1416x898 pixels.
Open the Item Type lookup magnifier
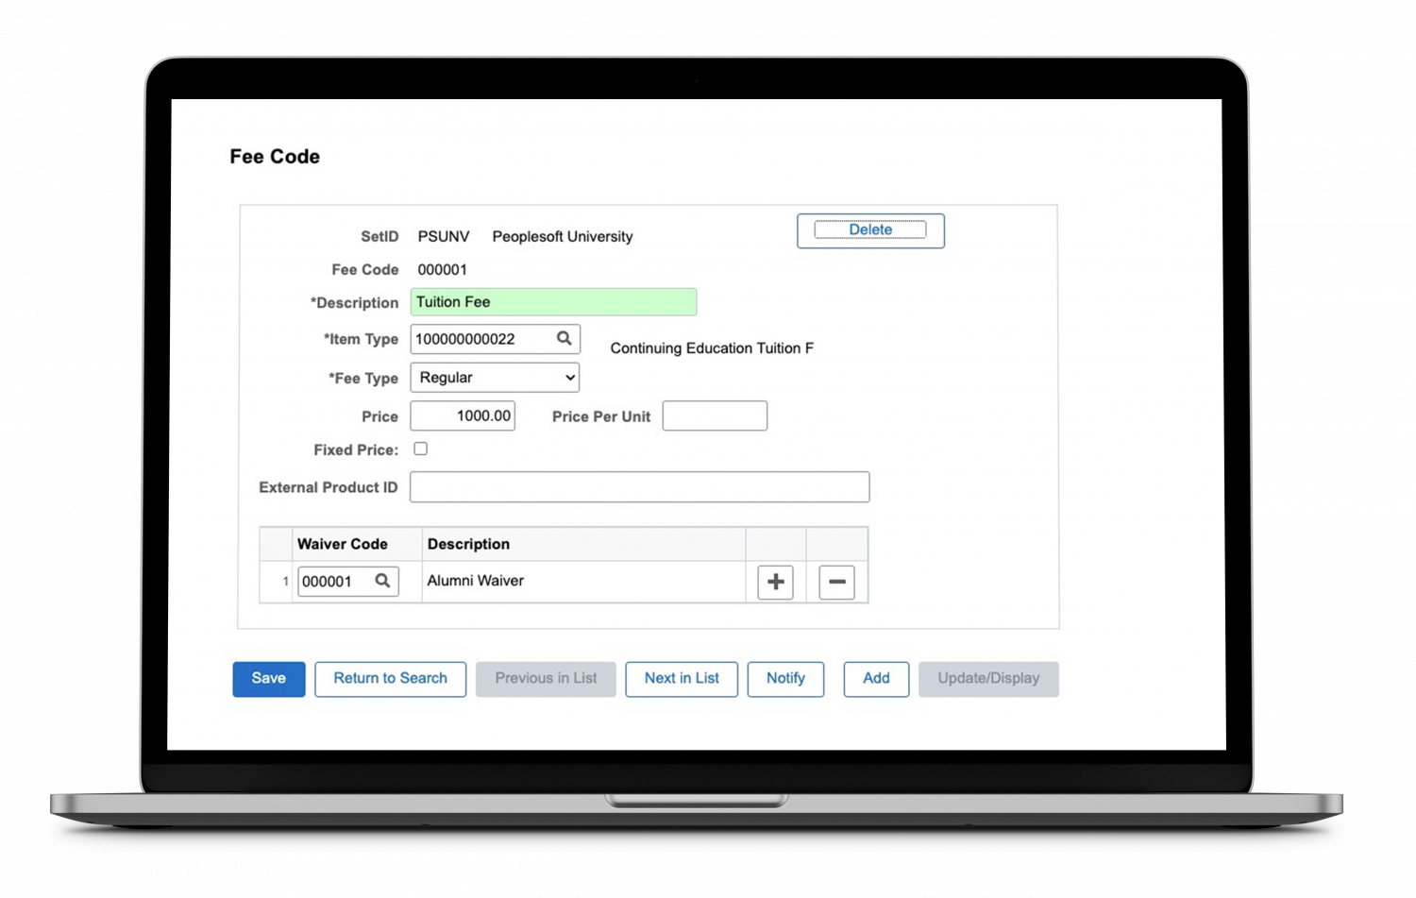click(x=564, y=339)
